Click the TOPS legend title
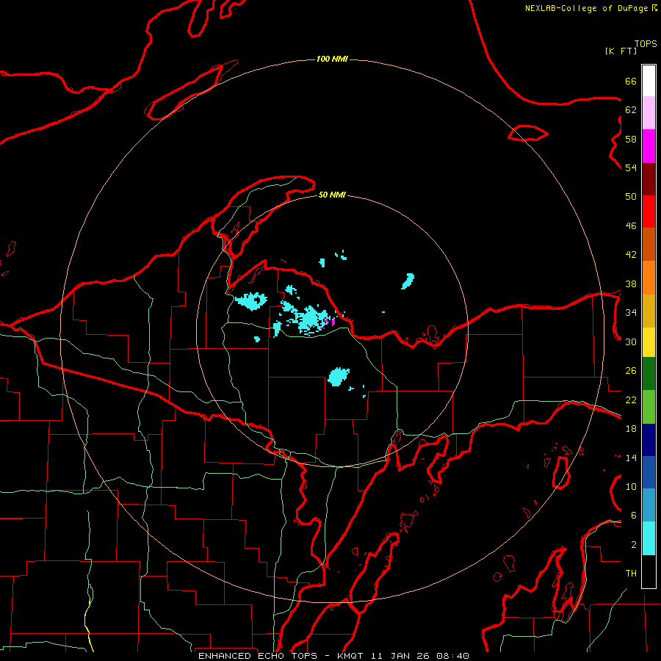661x661 pixels. tap(646, 43)
